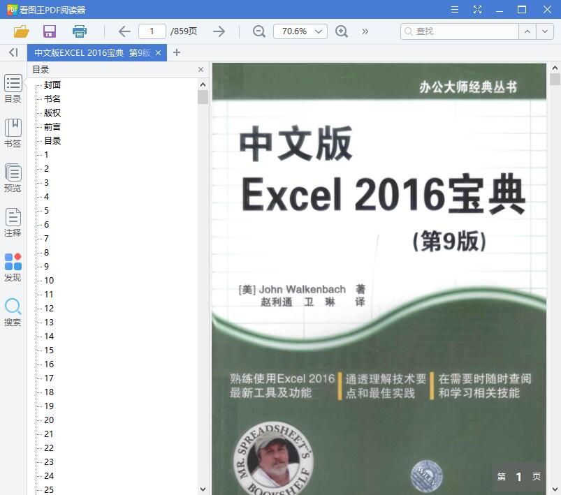Click outline panel scroll down arrow
This screenshot has width=561, height=495.
point(203,489)
